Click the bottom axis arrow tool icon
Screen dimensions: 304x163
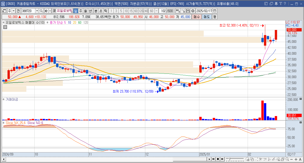point(261,159)
